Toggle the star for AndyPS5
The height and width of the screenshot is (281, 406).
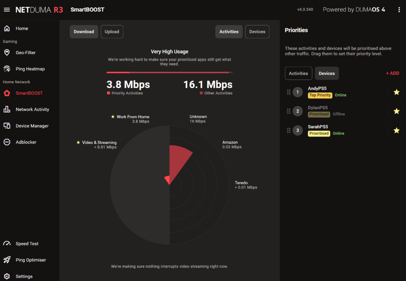click(396, 92)
